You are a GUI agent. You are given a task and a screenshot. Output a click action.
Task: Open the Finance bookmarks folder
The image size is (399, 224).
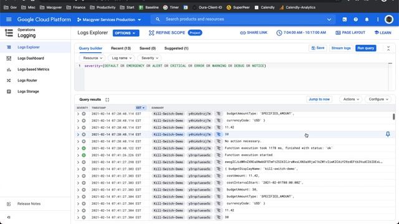pyautogui.click(x=76, y=7)
